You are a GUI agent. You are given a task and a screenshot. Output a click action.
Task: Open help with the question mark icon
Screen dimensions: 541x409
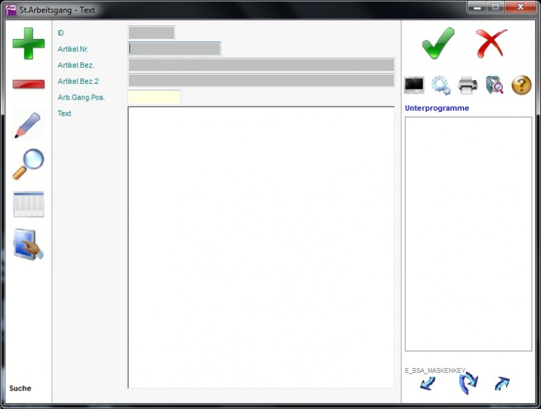click(x=521, y=85)
